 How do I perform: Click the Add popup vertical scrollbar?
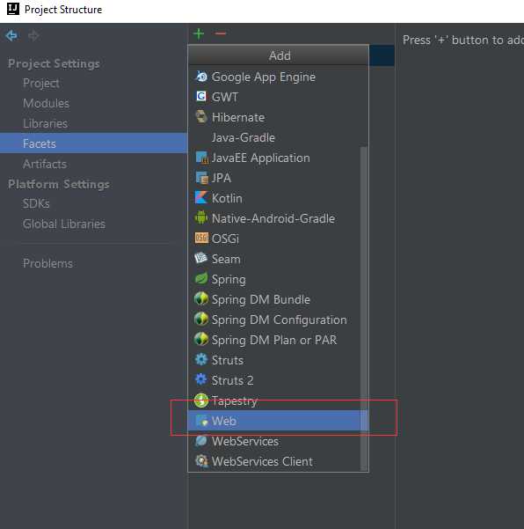[364, 308]
